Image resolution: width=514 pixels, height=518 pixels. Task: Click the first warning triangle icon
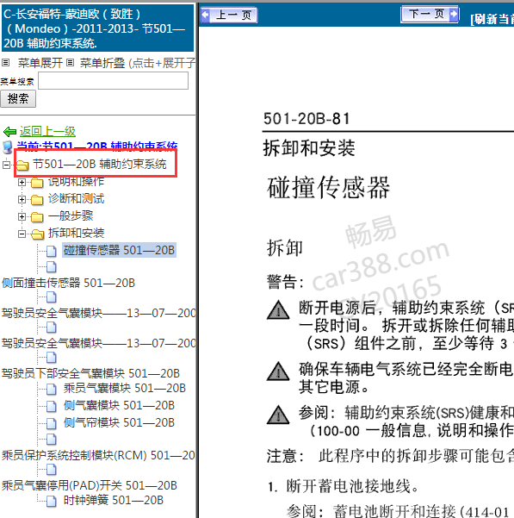pyautogui.click(x=278, y=310)
